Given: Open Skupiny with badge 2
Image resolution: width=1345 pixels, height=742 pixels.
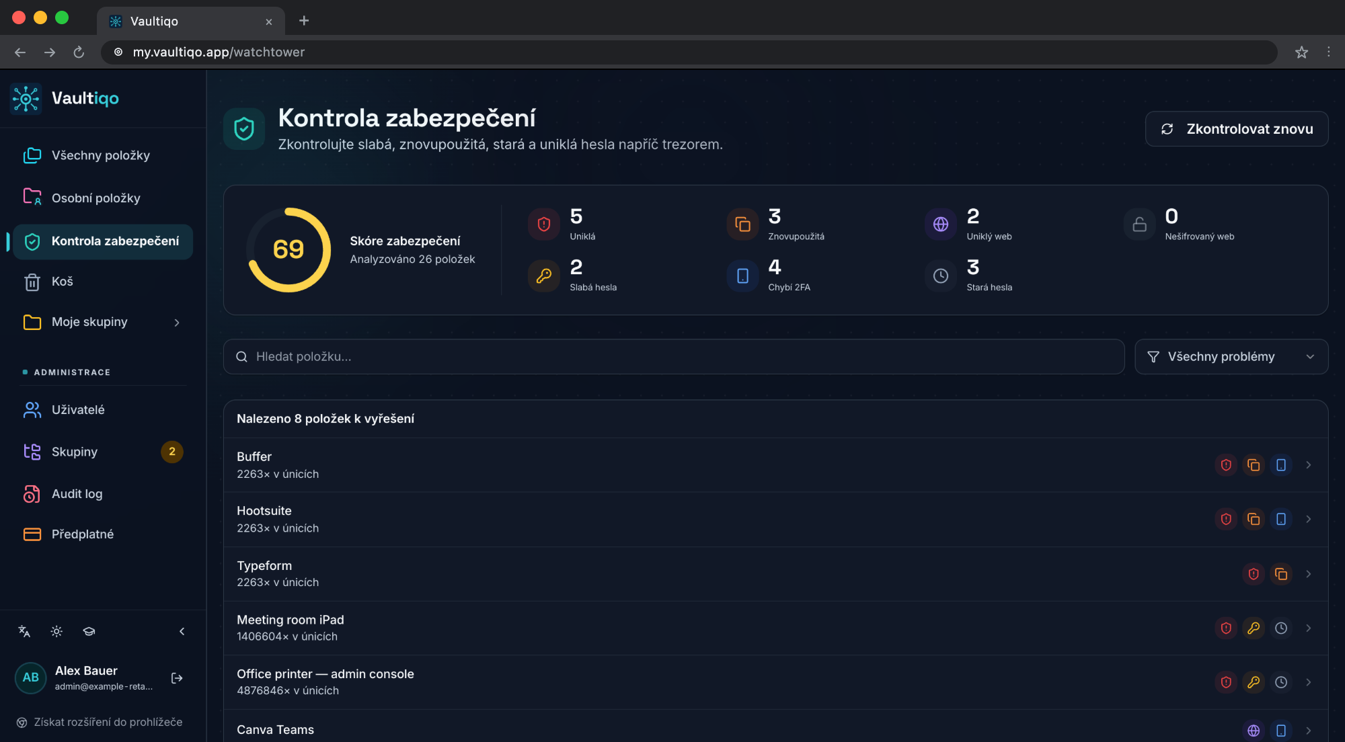Looking at the screenshot, I should [103, 452].
